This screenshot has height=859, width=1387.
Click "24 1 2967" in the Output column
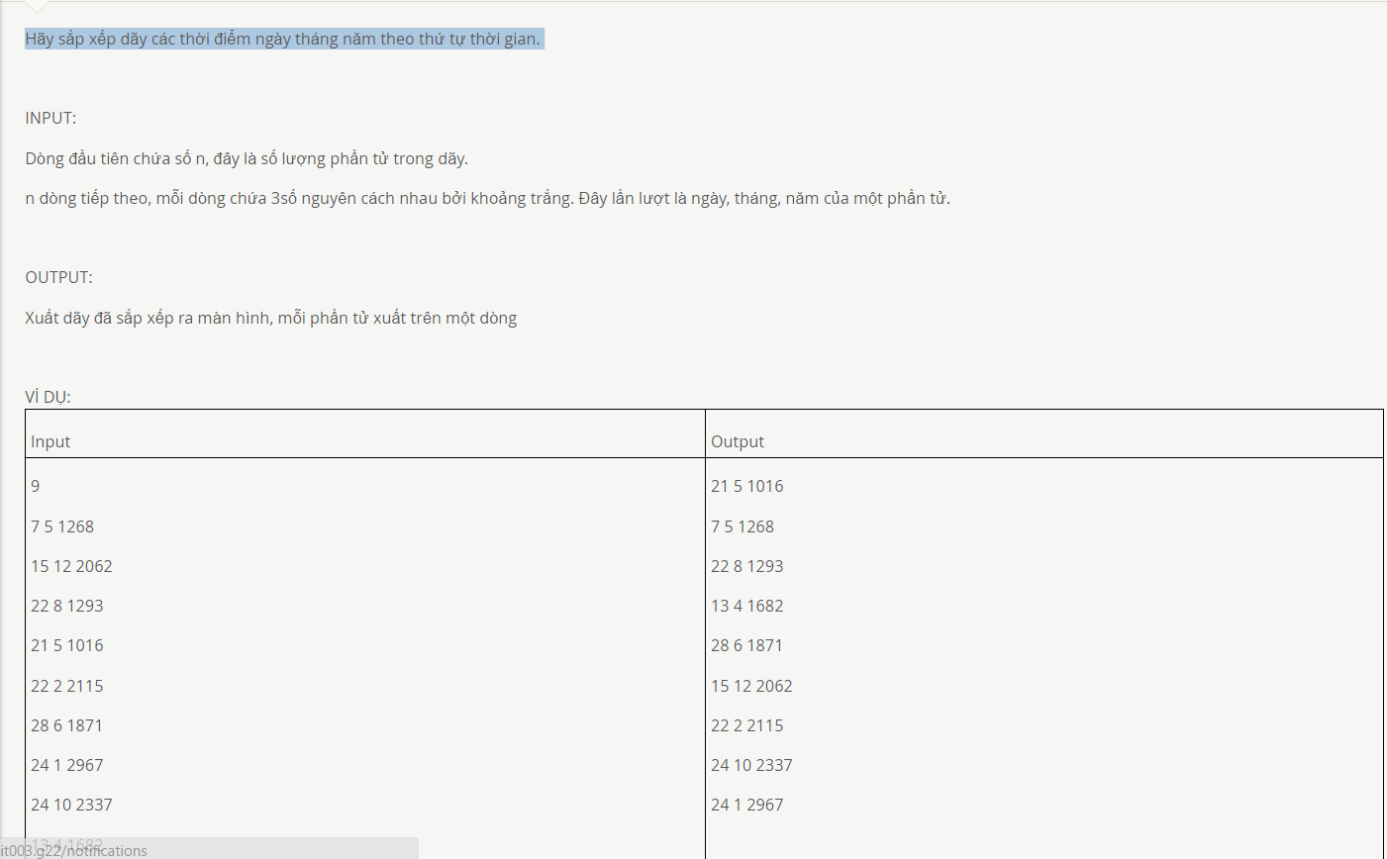746,805
